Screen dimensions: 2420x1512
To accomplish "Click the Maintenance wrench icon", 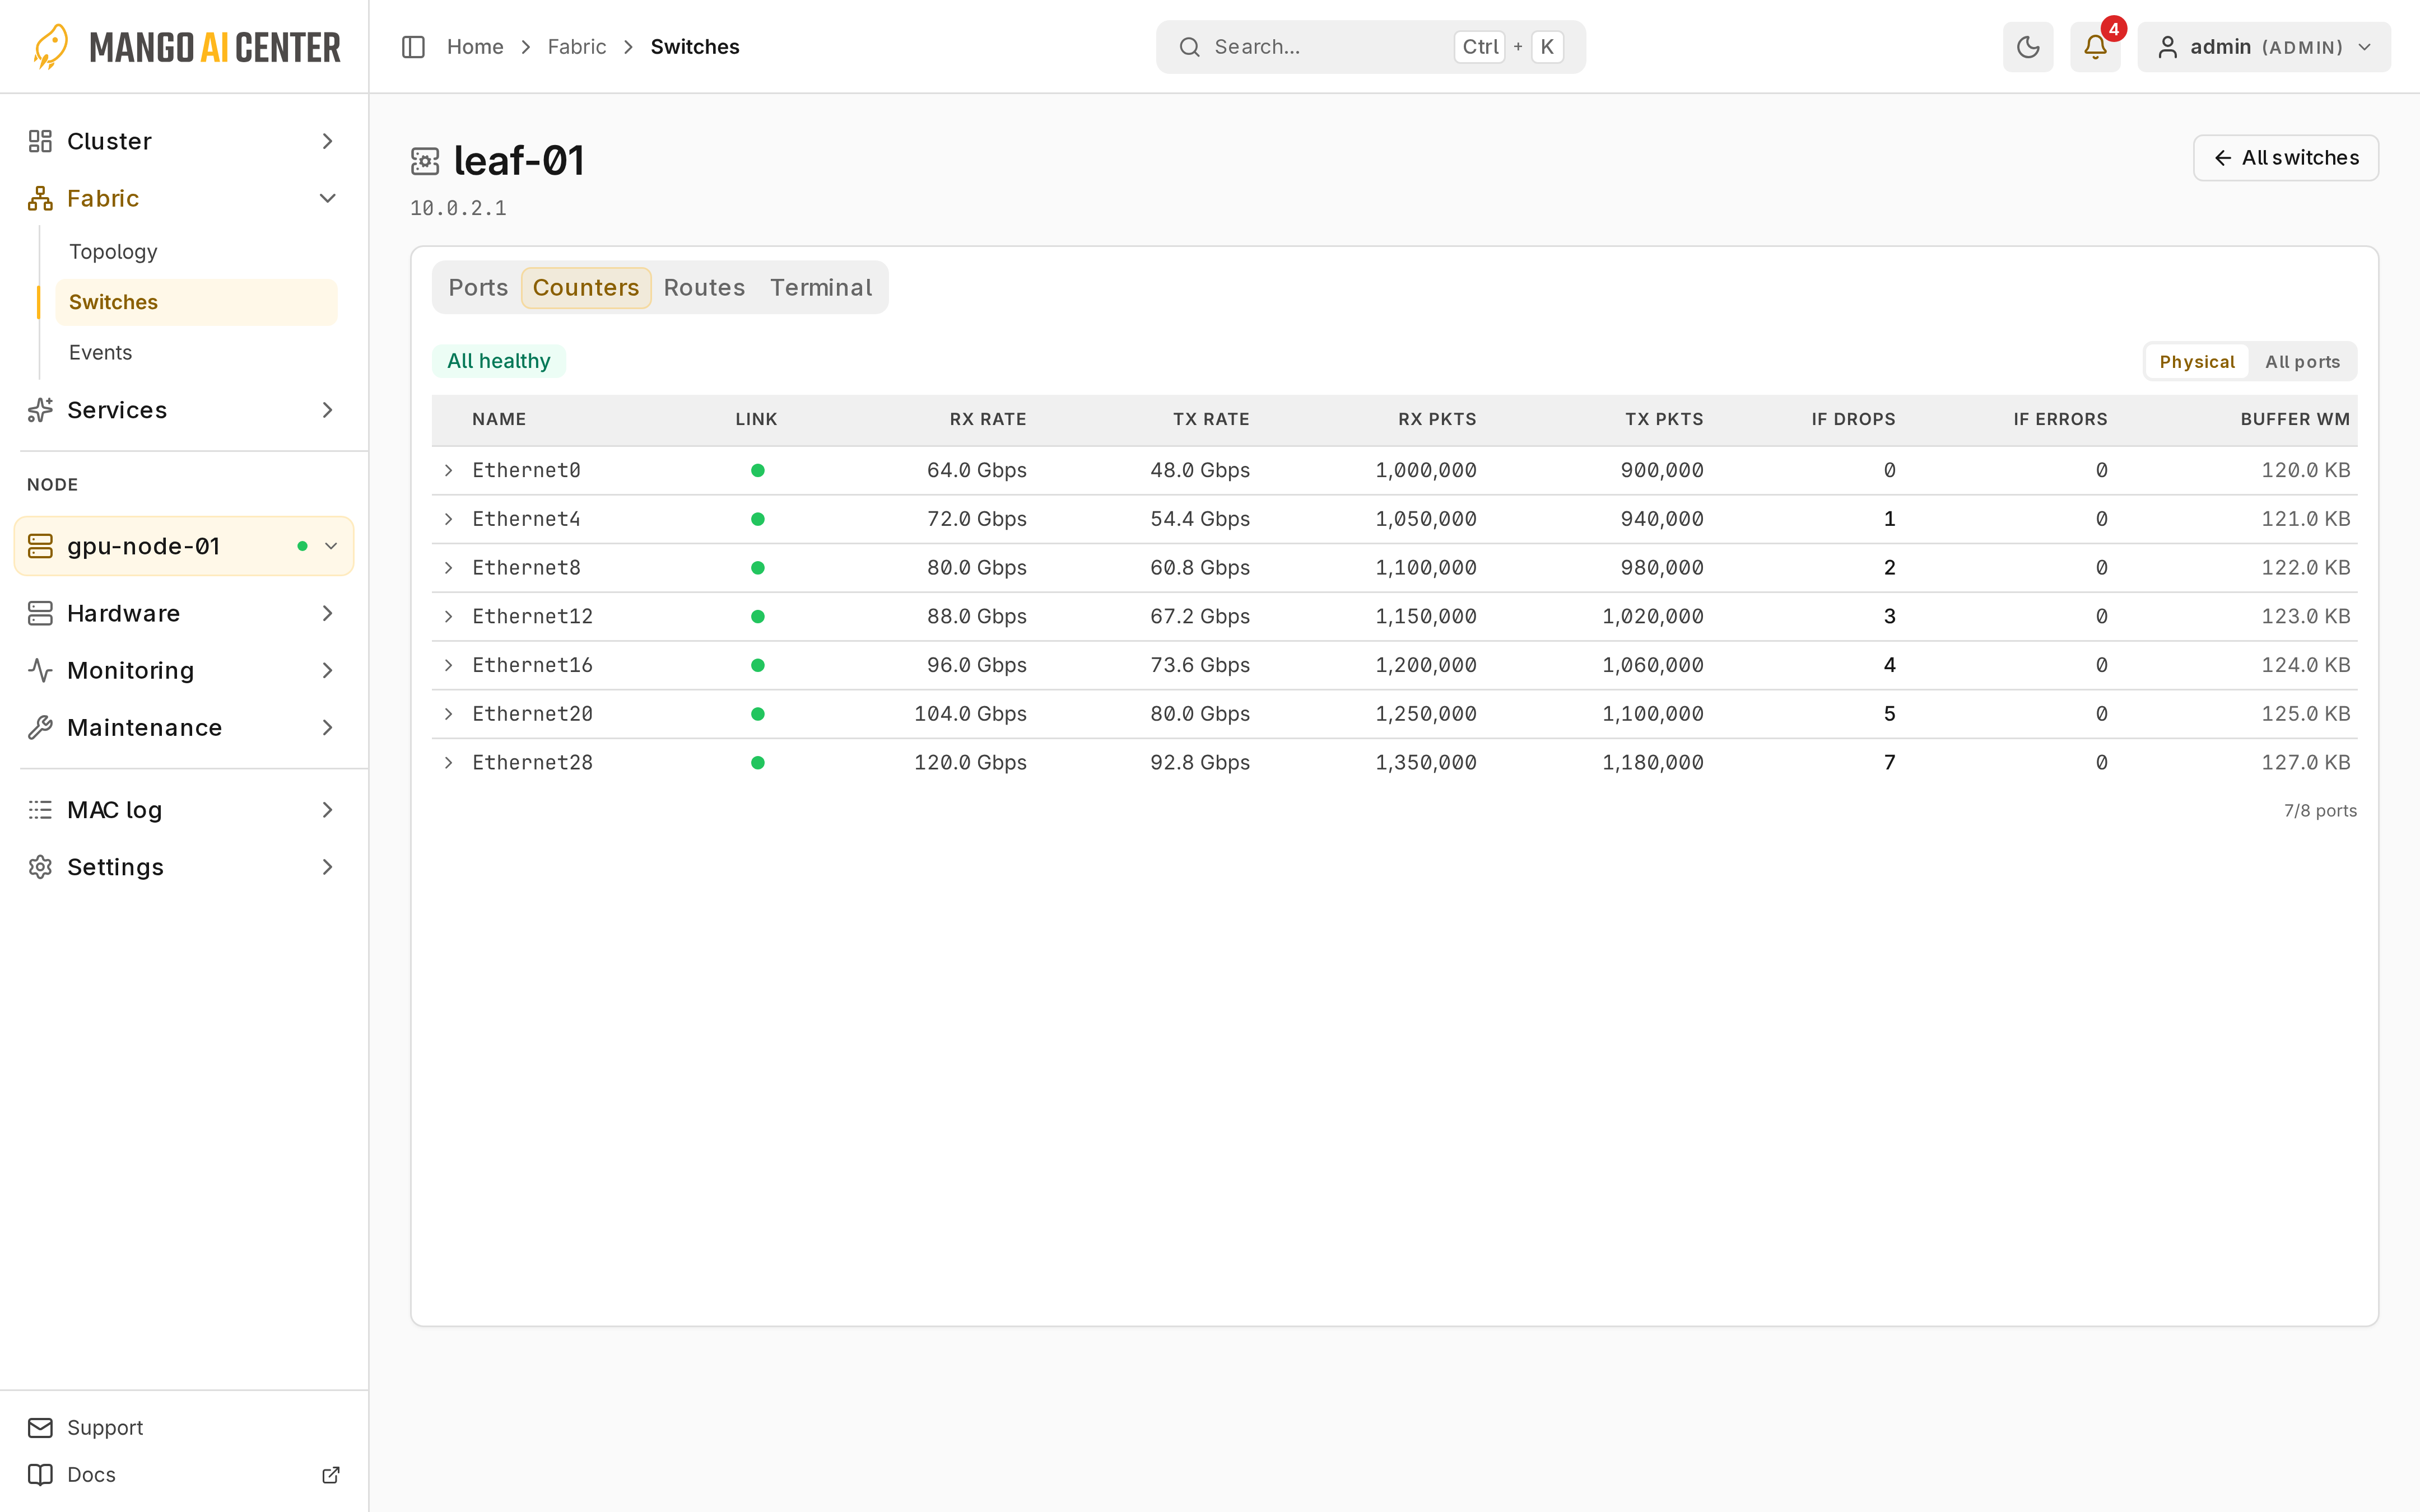I will coord(40,727).
